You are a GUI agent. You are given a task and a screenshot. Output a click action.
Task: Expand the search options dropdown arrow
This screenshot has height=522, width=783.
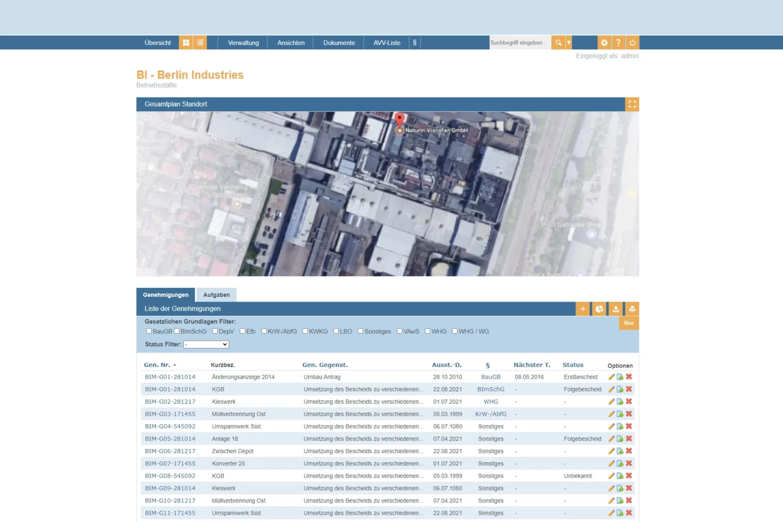569,43
